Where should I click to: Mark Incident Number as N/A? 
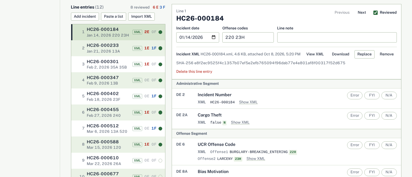coord(389,95)
